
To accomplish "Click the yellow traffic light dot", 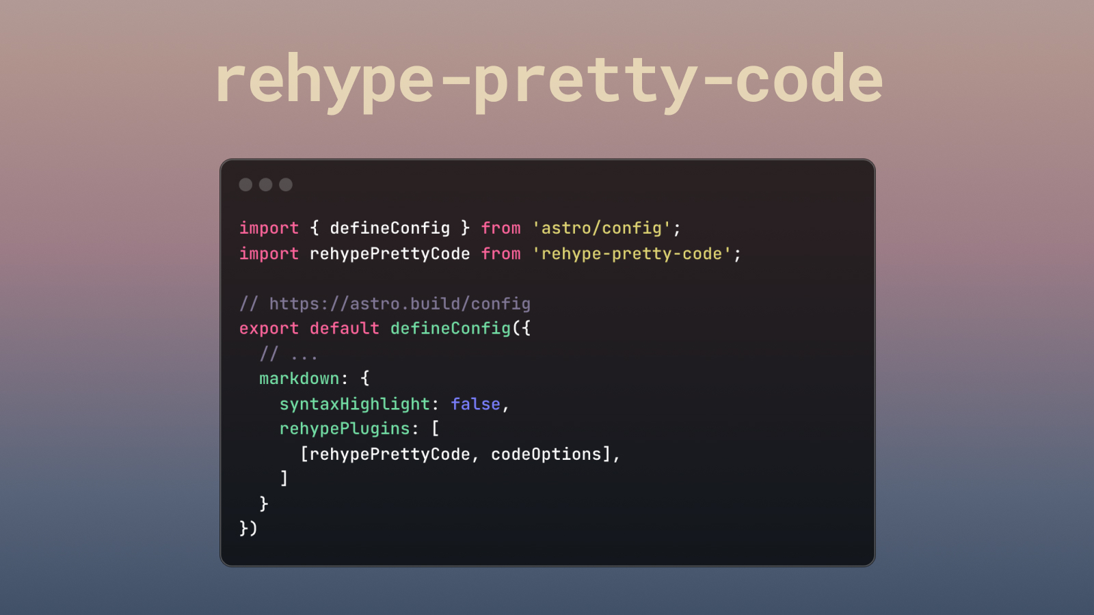I will (x=266, y=184).
